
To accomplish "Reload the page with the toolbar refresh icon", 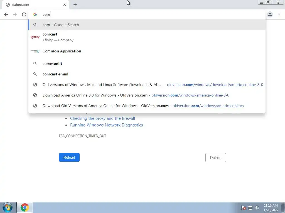I will [24, 14].
